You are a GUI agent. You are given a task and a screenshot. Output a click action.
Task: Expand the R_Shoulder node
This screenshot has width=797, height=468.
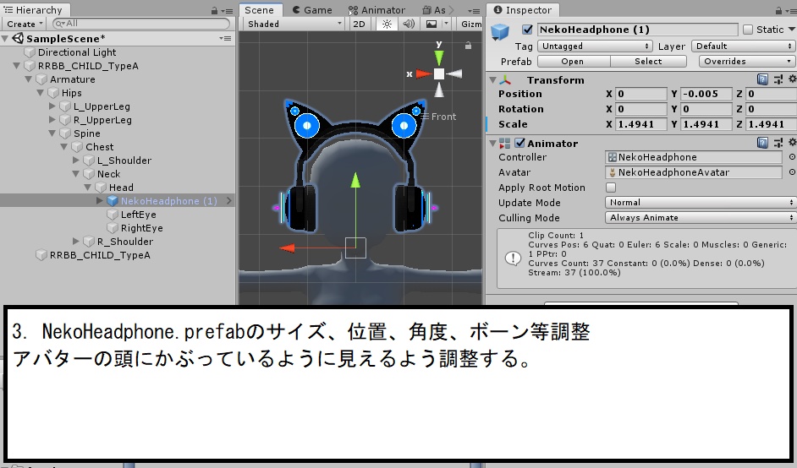pyautogui.click(x=76, y=242)
